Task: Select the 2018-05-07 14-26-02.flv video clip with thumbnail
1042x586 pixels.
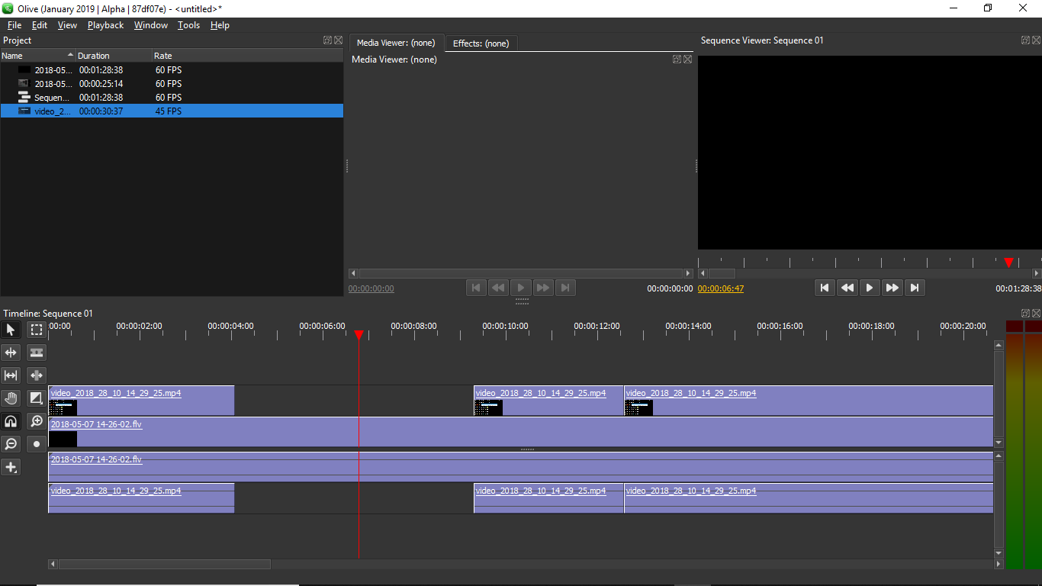Action: 520,432
